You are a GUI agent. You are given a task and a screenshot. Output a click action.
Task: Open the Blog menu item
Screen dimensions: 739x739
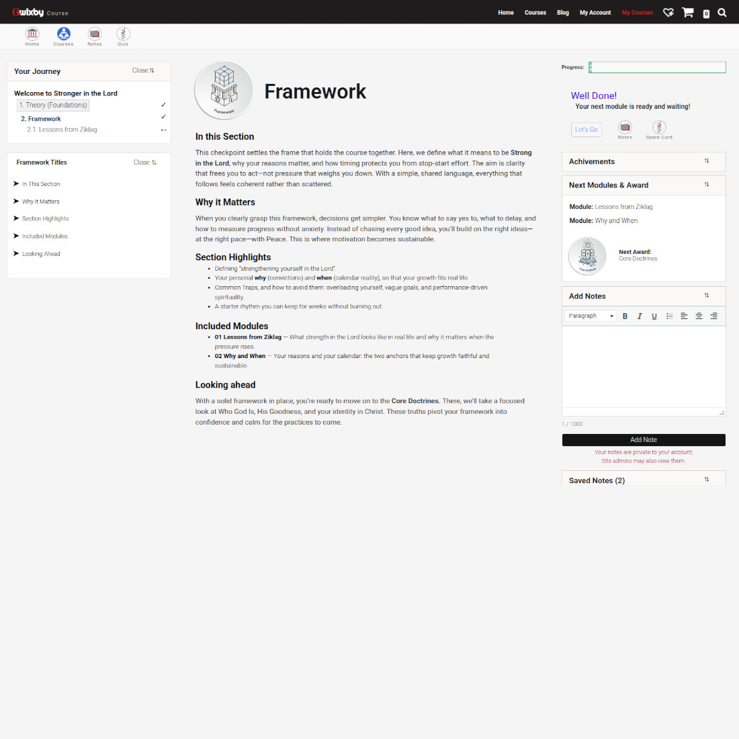coord(563,13)
